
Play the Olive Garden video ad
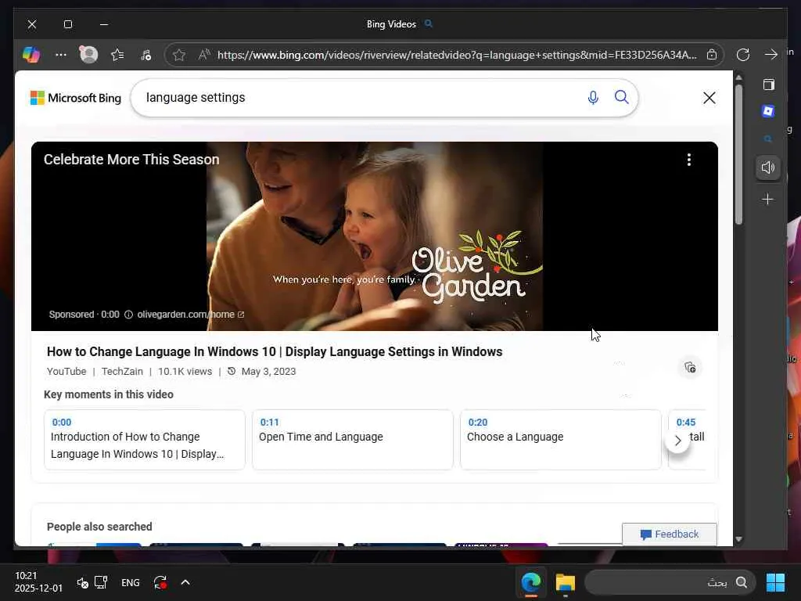tap(375, 236)
